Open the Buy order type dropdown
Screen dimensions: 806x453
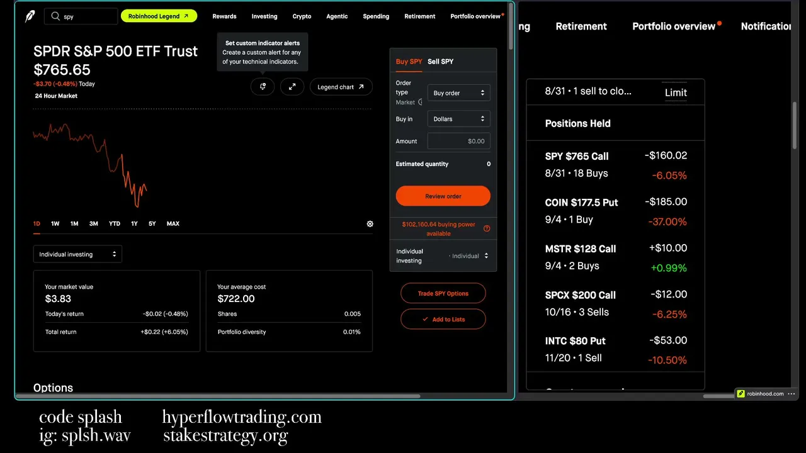pyautogui.click(x=458, y=93)
